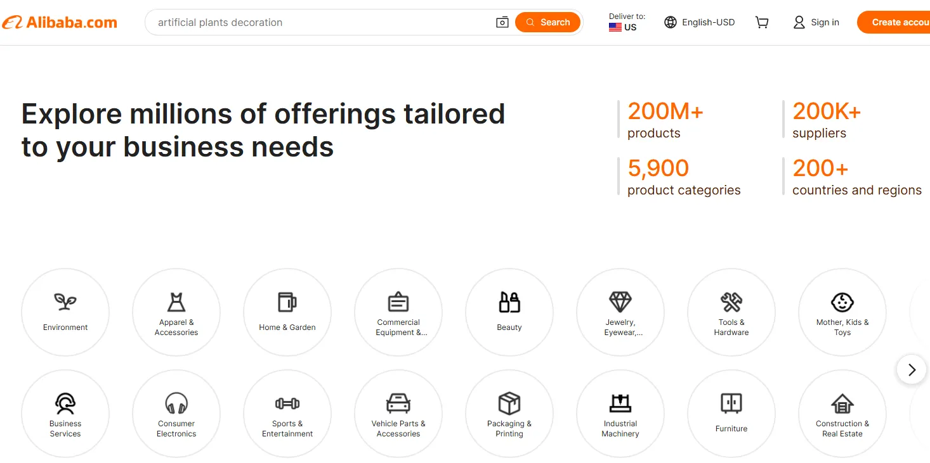Open the shopping cart
This screenshot has height=463, width=930.
pyautogui.click(x=762, y=22)
